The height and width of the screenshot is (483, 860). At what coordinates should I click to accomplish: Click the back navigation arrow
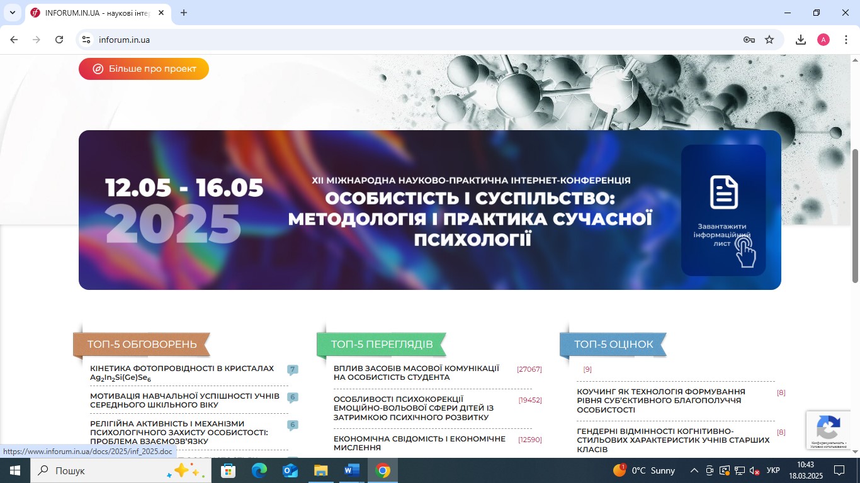13,39
